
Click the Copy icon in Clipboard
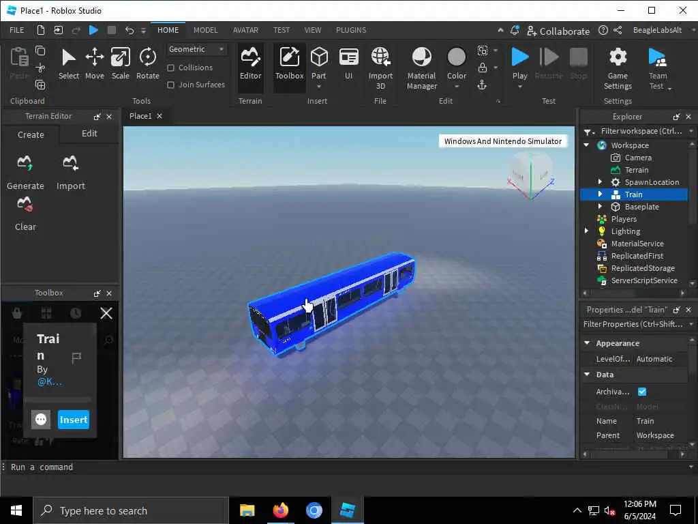tap(40, 50)
